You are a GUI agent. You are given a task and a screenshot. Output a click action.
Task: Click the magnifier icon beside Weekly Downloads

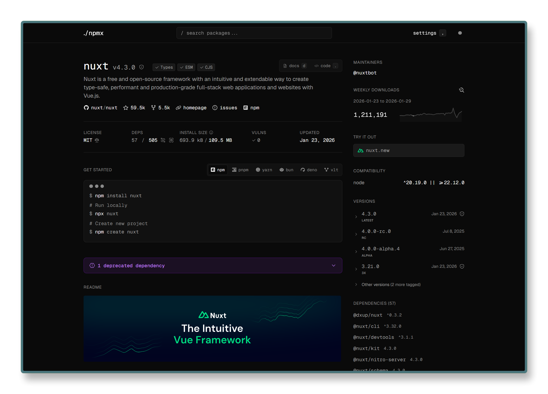[x=462, y=90]
